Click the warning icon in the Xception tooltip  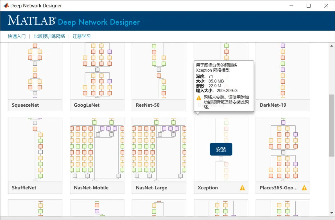click(x=199, y=98)
